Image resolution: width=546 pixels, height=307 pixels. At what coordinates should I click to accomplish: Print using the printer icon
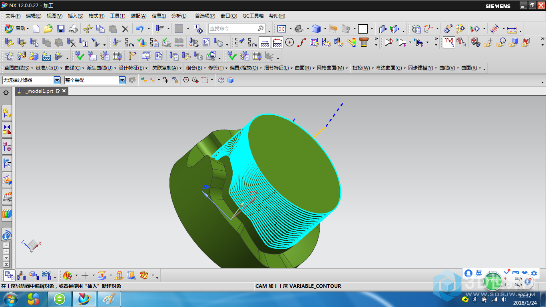click(73, 28)
